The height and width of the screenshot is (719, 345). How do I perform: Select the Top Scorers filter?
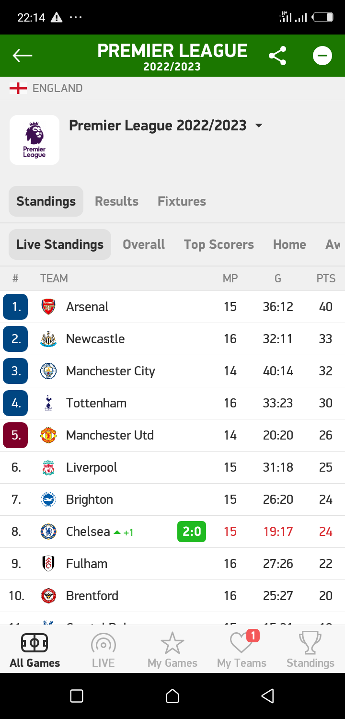(219, 244)
